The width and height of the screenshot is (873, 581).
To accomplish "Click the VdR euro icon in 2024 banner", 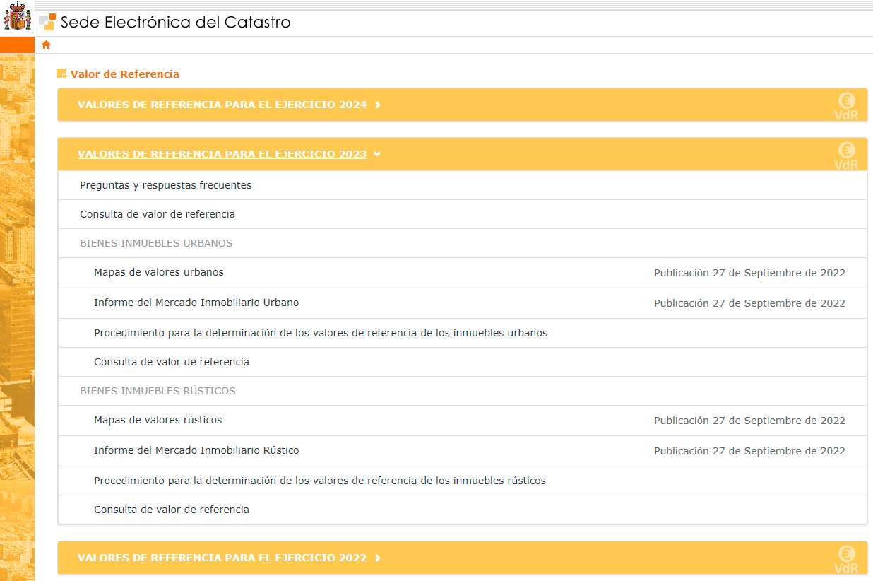I will coord(846,106).
